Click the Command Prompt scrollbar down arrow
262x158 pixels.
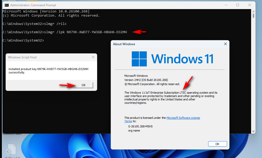(253, 132)
